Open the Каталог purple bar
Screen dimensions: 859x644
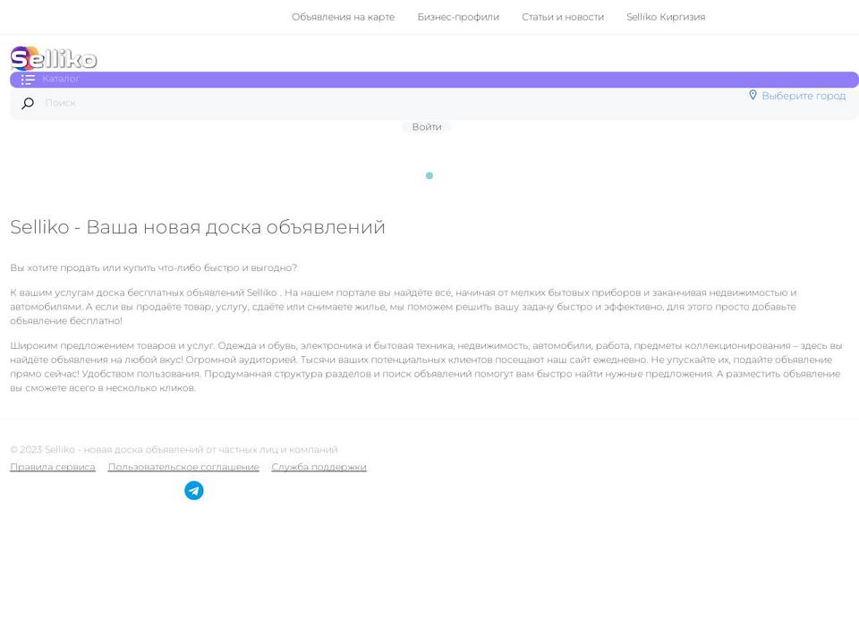434,80
